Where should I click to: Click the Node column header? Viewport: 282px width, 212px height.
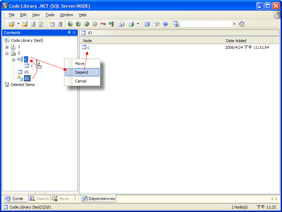pyautogui.click(x=151, y=41)
